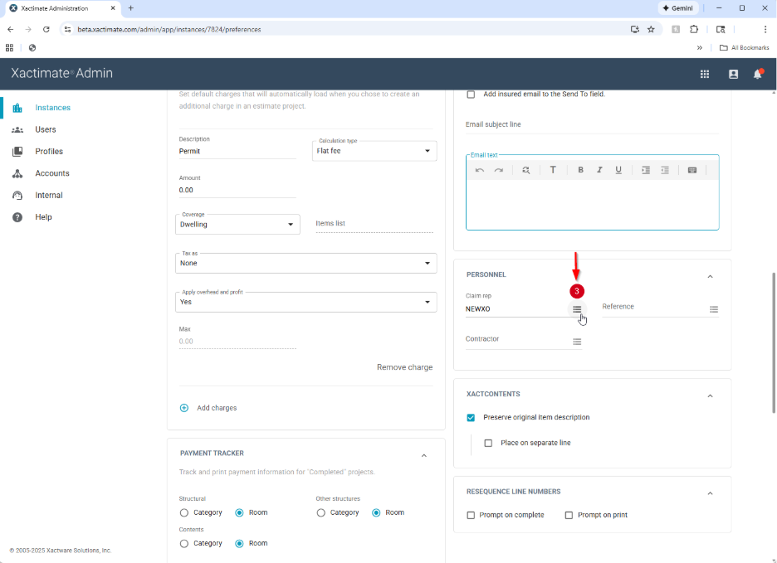The width and height of the screenshot is (777, 563).
Task: Click in the Items list field
Action: click(374, 224)
